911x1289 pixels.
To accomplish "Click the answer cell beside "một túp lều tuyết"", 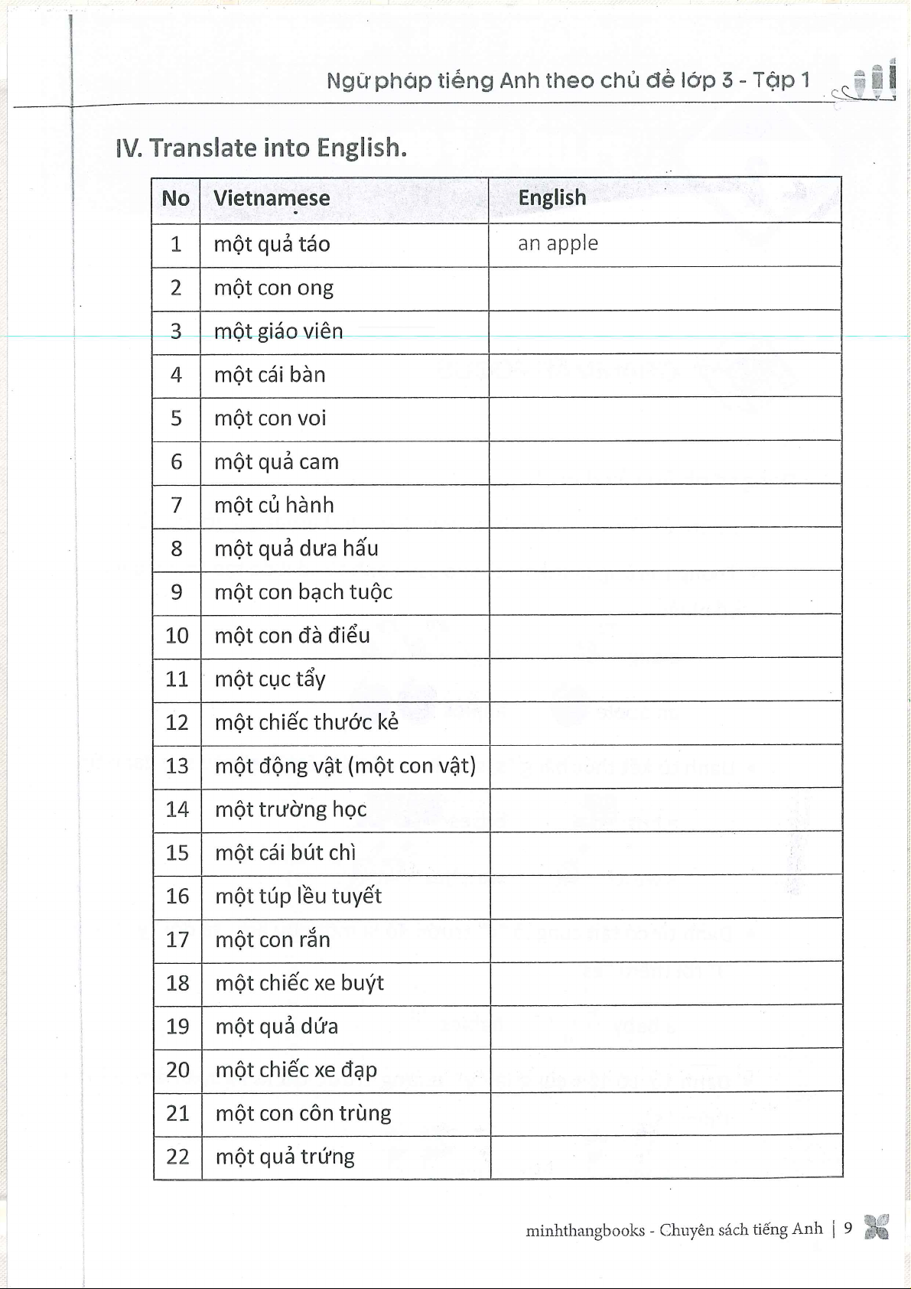I will coord(665,897).
